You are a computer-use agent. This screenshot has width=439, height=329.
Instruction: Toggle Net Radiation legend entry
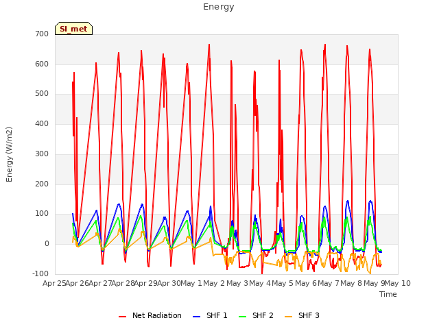[x=150, y=316]
